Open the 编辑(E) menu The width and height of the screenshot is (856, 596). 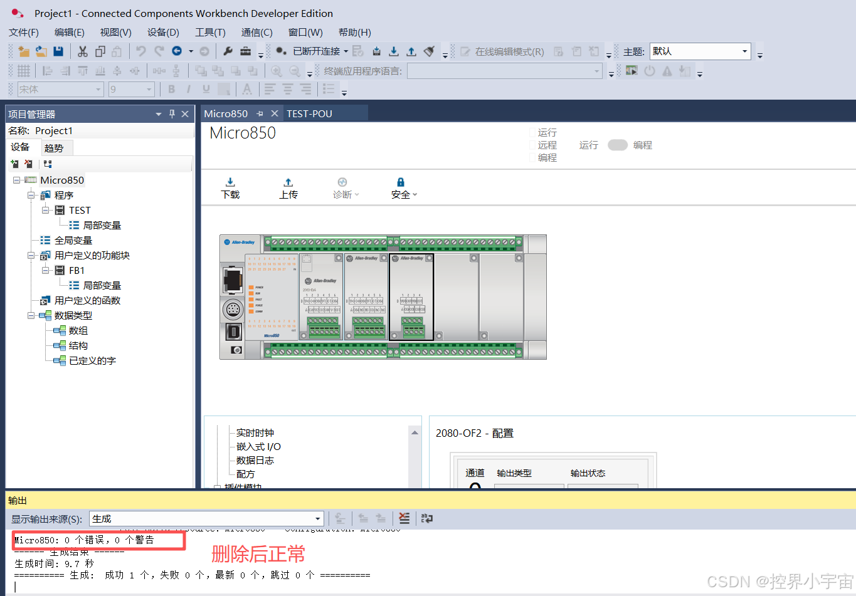coord(69,32)
